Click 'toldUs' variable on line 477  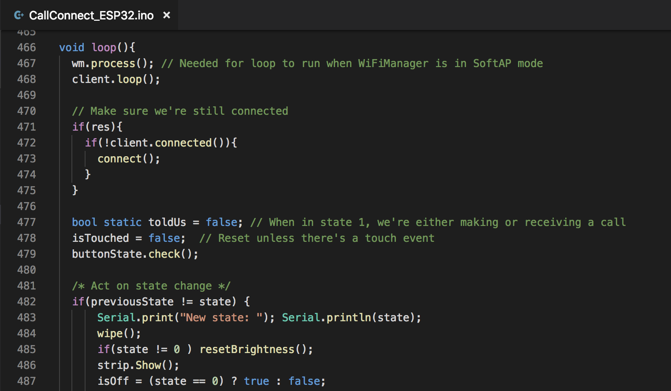(x=167, y=222)
